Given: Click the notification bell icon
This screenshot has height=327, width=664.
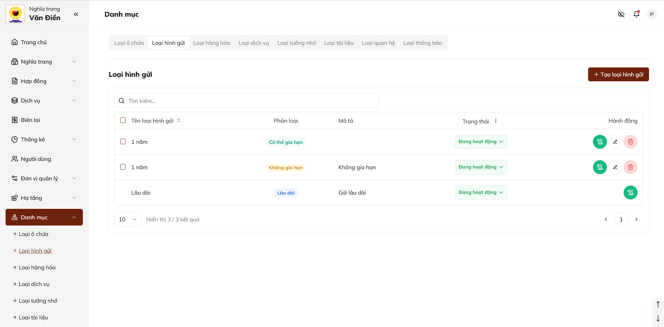Looking at the screenshot, I should (636, 14).
